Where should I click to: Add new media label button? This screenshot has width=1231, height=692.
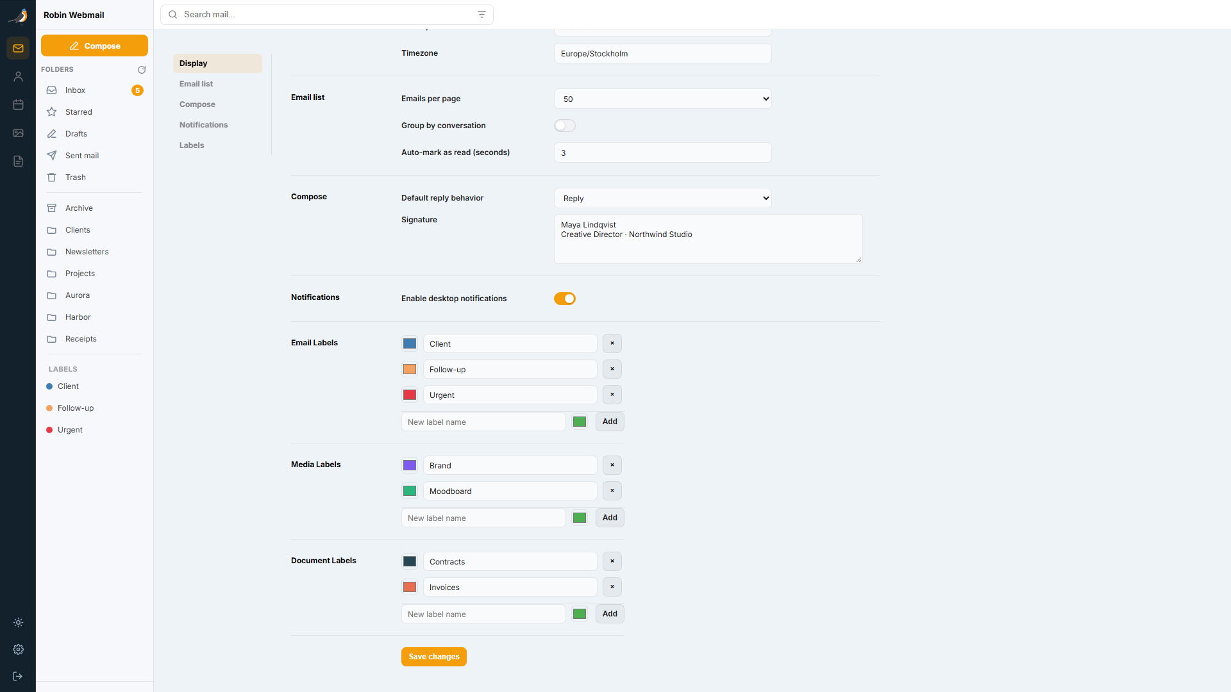tap(610, 518)
